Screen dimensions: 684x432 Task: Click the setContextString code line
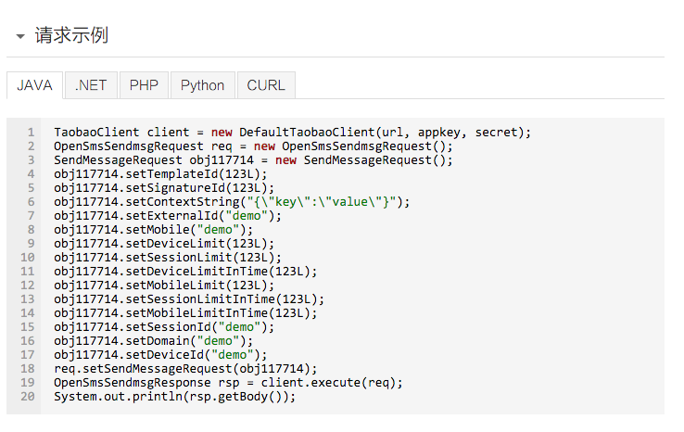[231, 202]
